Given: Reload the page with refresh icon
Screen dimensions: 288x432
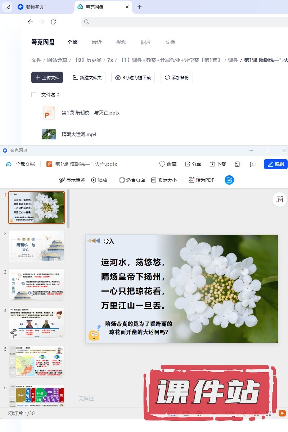Looking at the screenshot, I should [x=53, y=22].
